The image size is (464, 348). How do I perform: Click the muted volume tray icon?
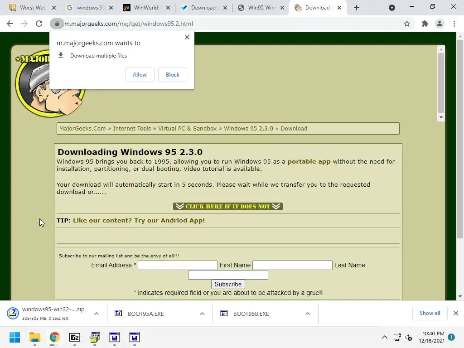(x=409, y=337)
